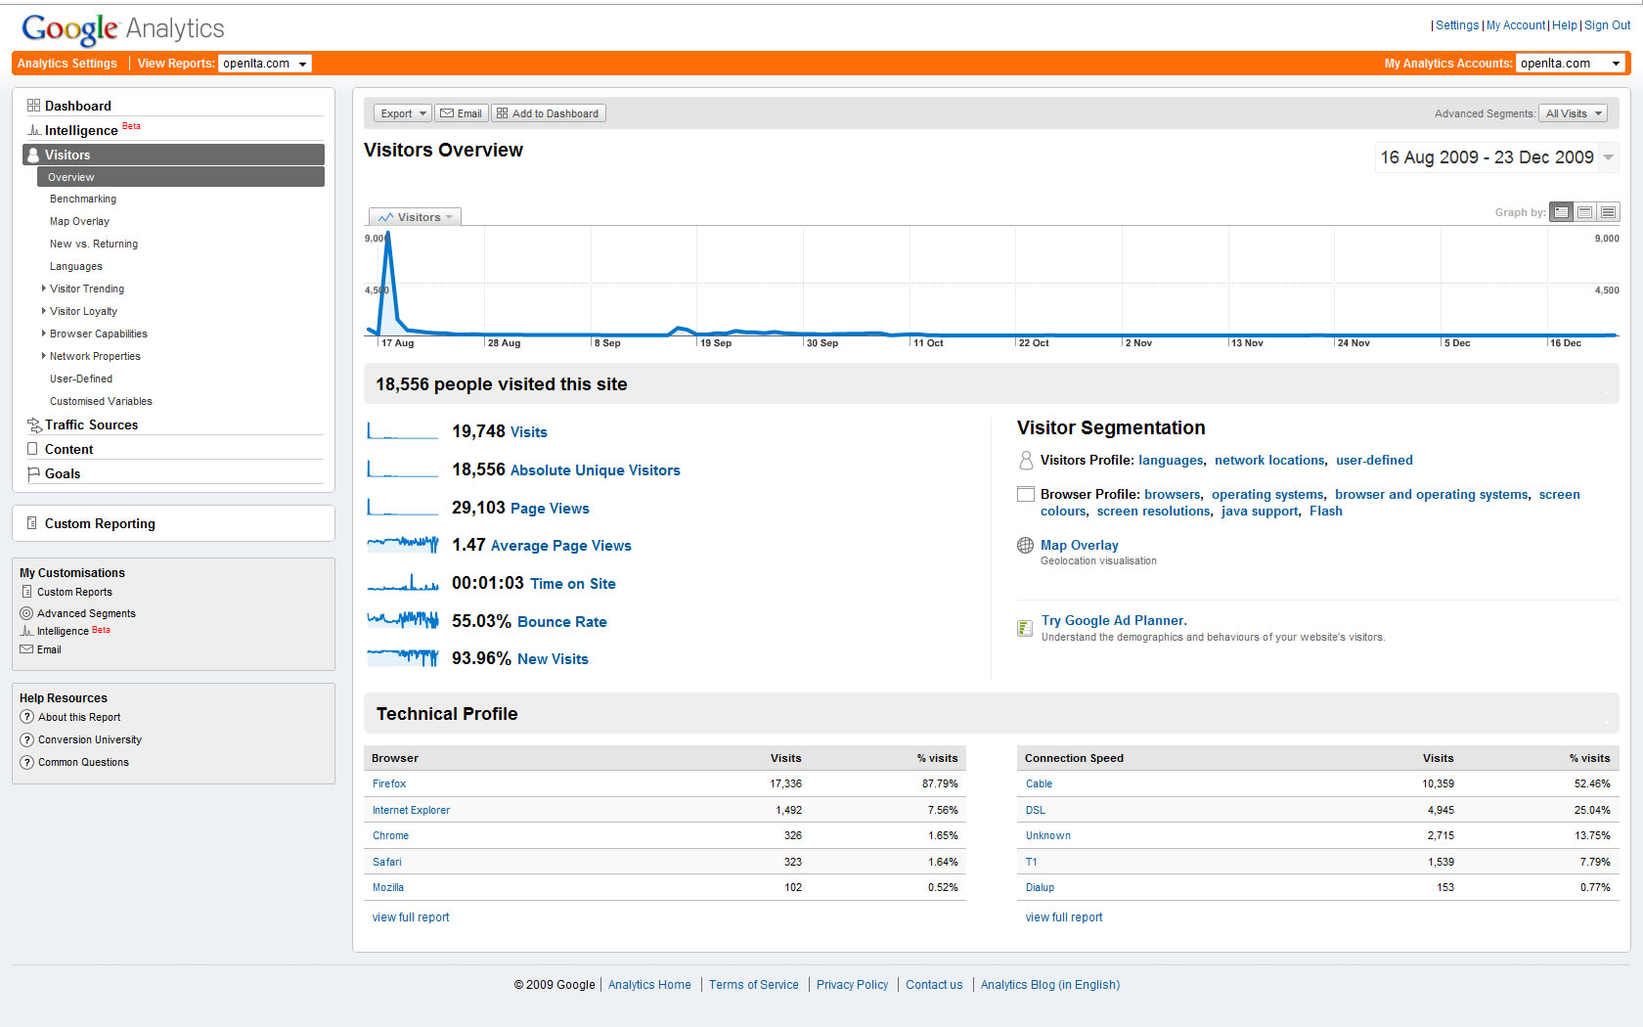Select graph by day view
The height and width of the screenshot is (1027, 1643).
pyautogui.click(x=1562, y=212)
